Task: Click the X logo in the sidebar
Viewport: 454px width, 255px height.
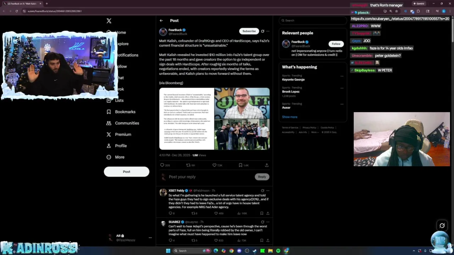Action: point(109,21)
